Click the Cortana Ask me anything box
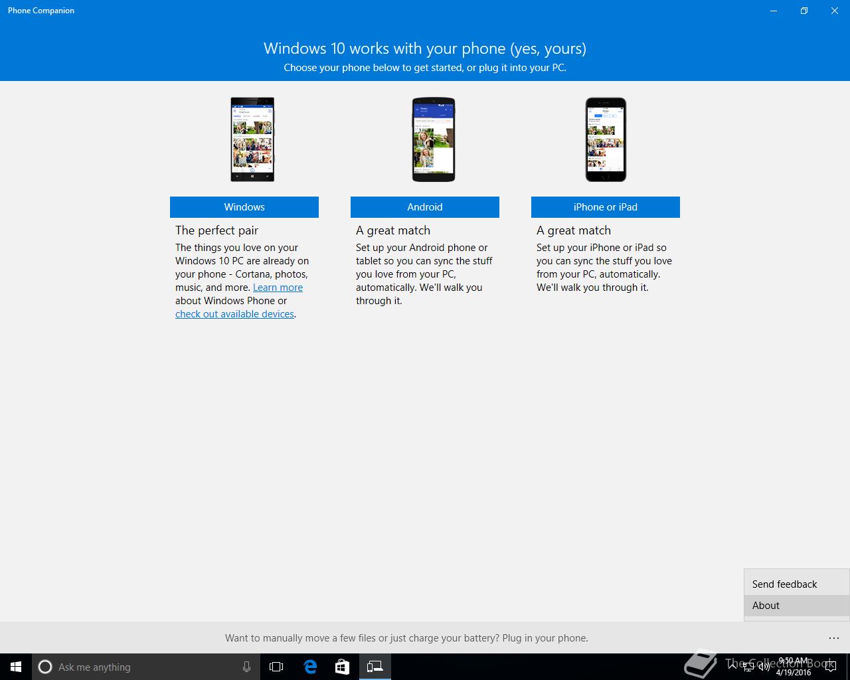850x680 pixels. click(x=145, y=667)
